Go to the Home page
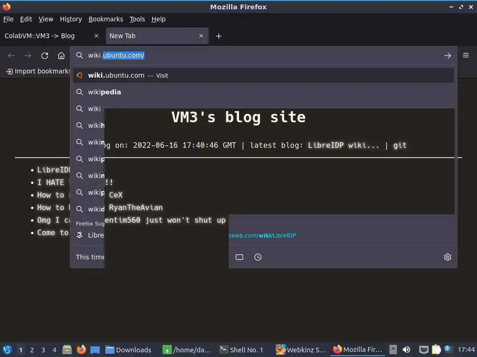 pyautogui.click(x=61, y=56)
